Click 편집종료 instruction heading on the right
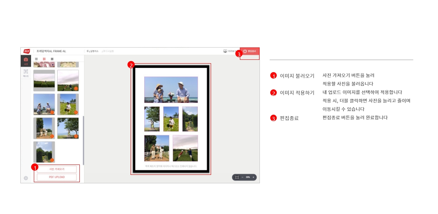 tap(289, 118)
